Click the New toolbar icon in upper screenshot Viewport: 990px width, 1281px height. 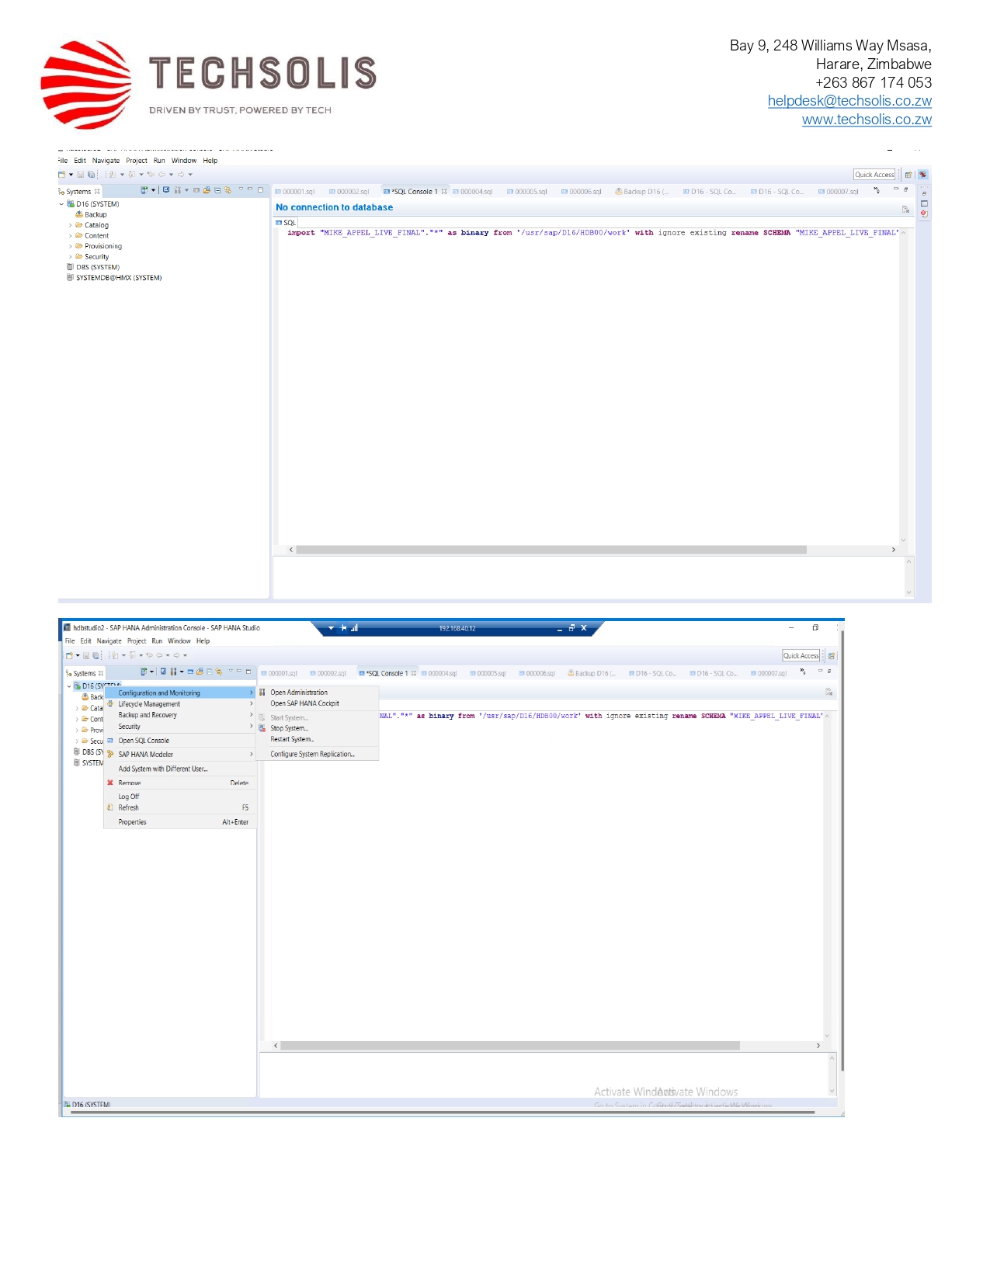(x=61, y=175)
